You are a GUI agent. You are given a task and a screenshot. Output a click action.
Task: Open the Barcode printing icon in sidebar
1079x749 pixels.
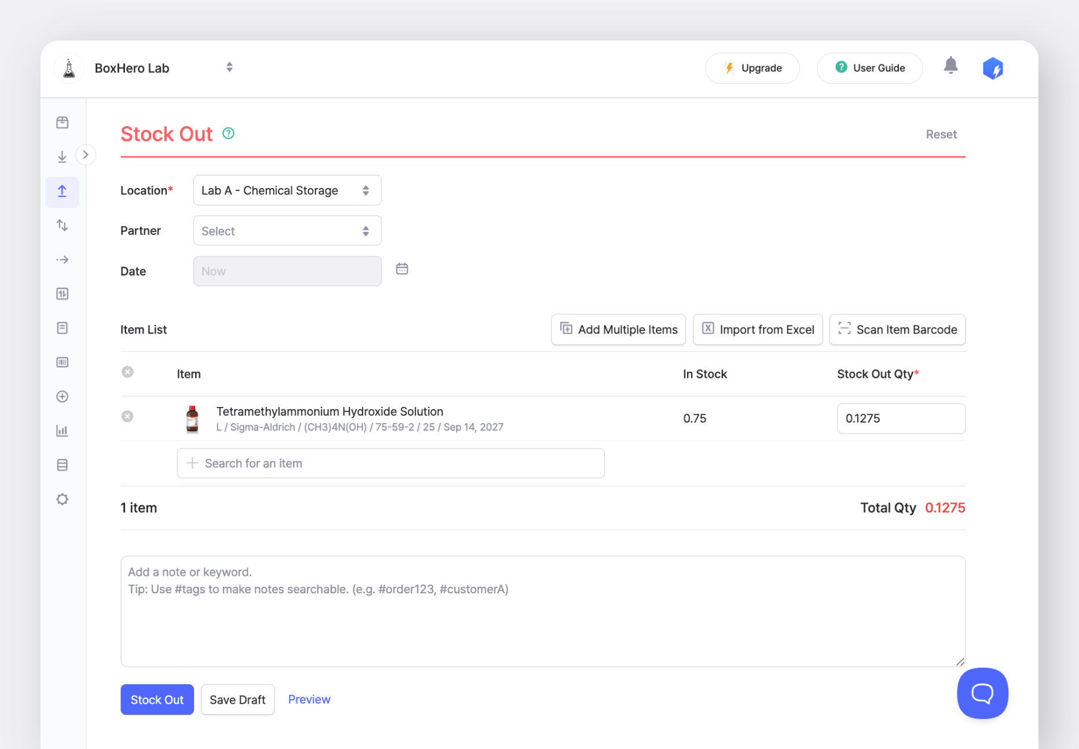62,362
